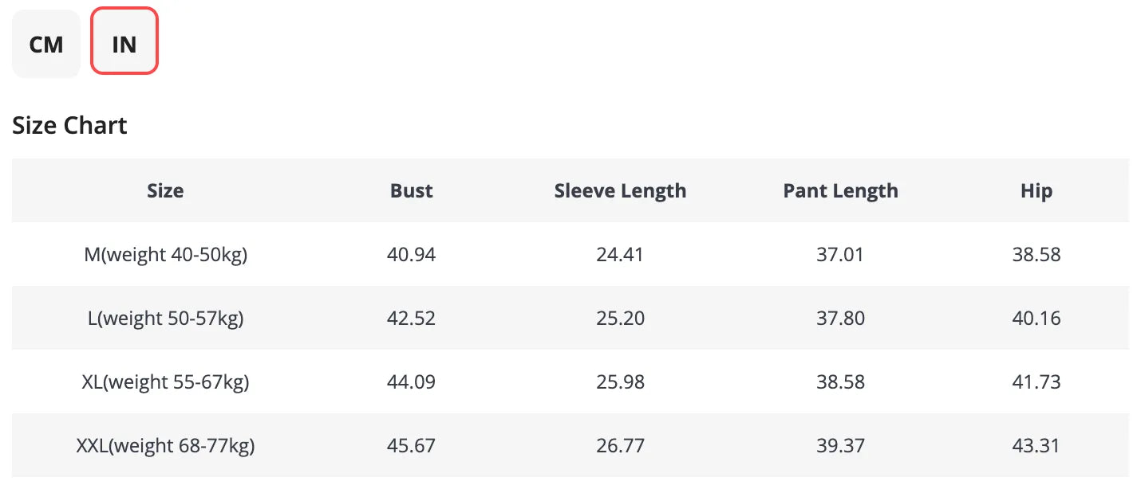Click the L sleeve length value 25.20
1137x489 pixels.
[x=620, y=319]
